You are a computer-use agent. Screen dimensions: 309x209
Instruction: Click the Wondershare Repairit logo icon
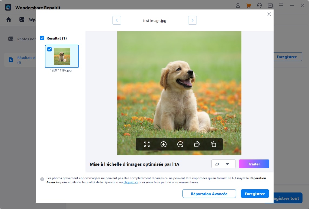pos(8,7)
